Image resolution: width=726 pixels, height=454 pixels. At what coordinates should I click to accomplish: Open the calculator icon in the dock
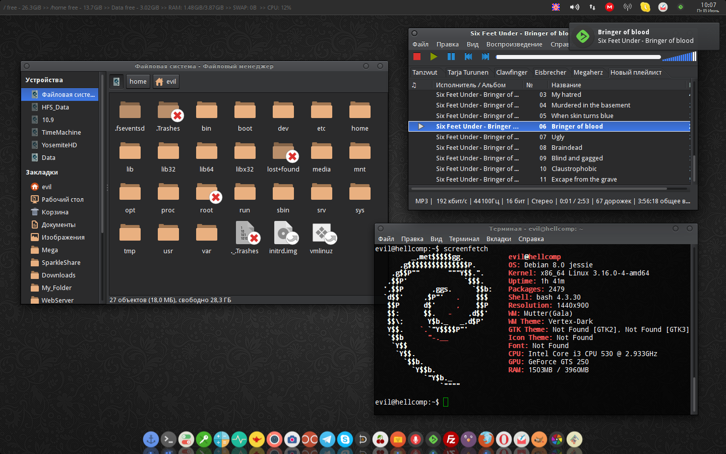221,440
